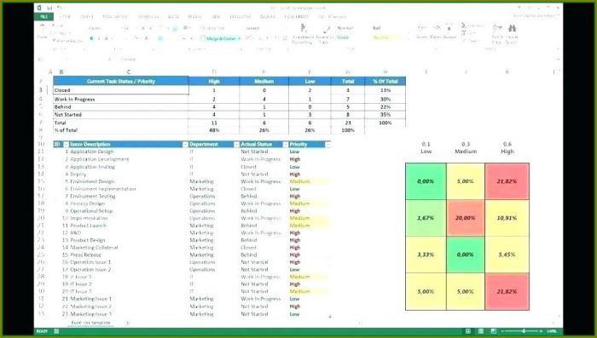Click the 5,45% matrix cell

(x=507, y=255)
